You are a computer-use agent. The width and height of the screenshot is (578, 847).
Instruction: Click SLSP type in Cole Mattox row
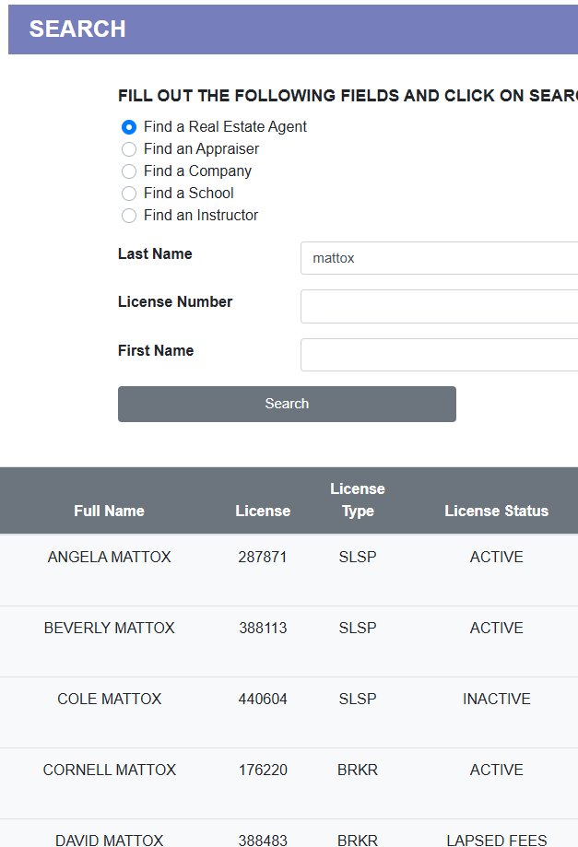[x=358, y=699]
